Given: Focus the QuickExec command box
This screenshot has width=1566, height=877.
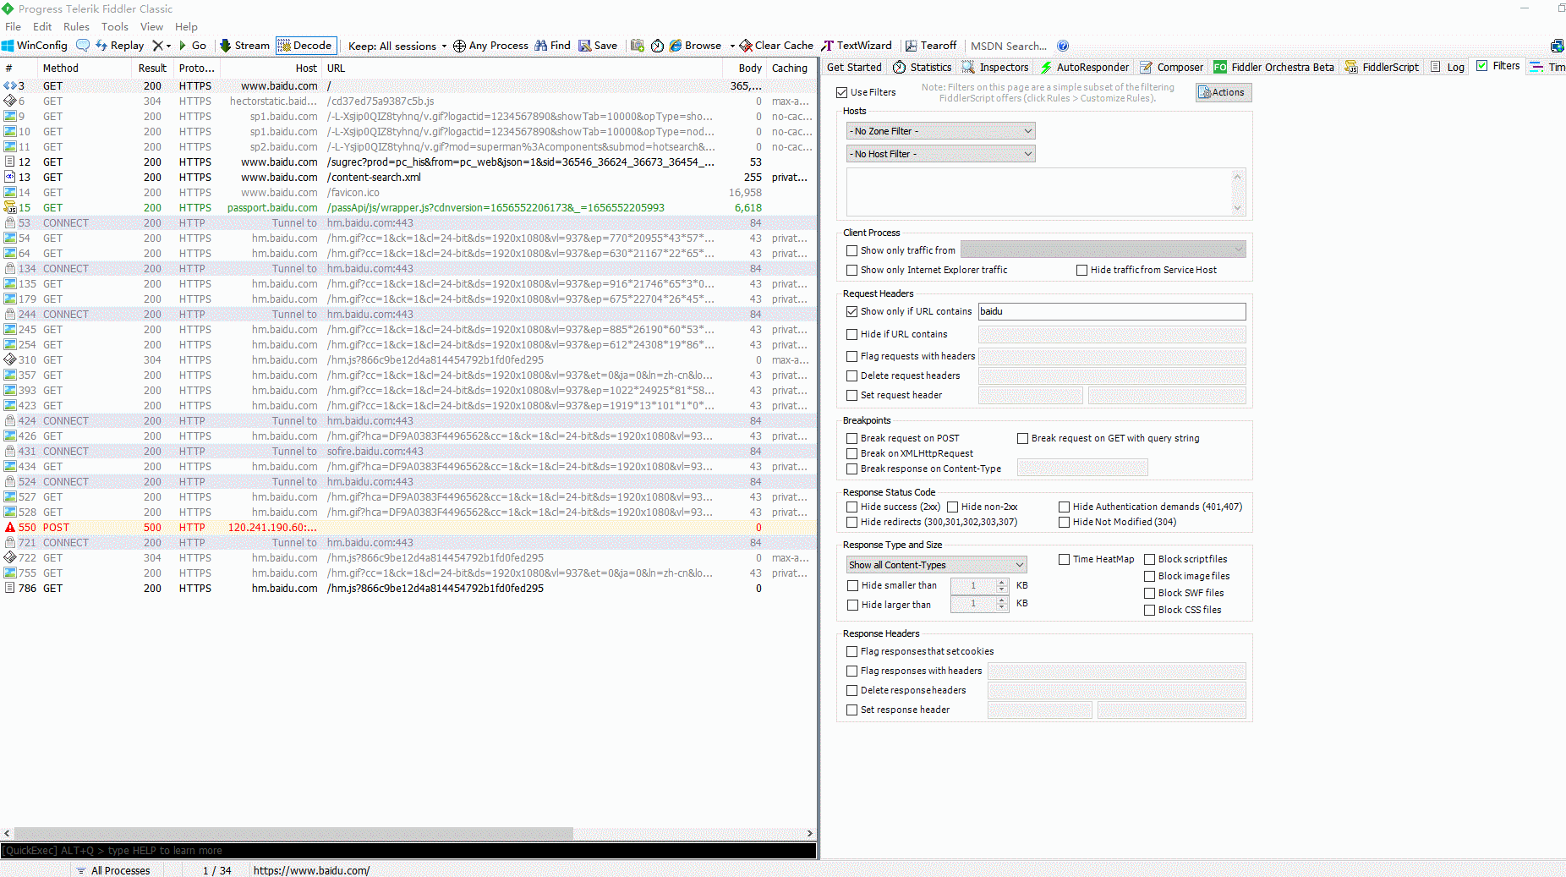Looking at the screenshot, I should tap(408, 851).
